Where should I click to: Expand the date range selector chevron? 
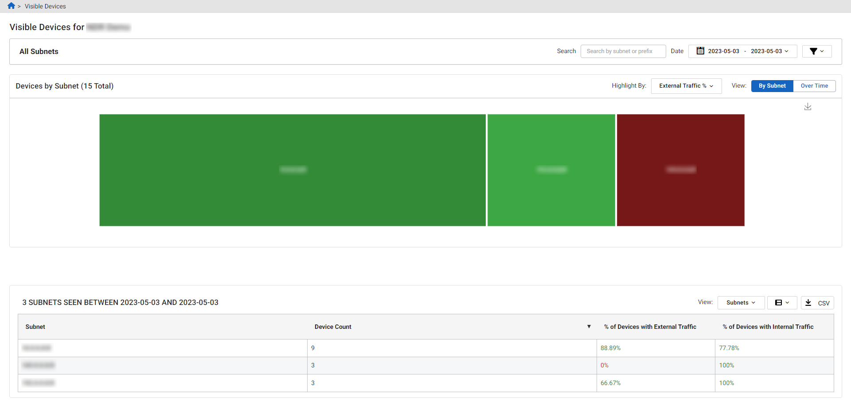[786, 51]
